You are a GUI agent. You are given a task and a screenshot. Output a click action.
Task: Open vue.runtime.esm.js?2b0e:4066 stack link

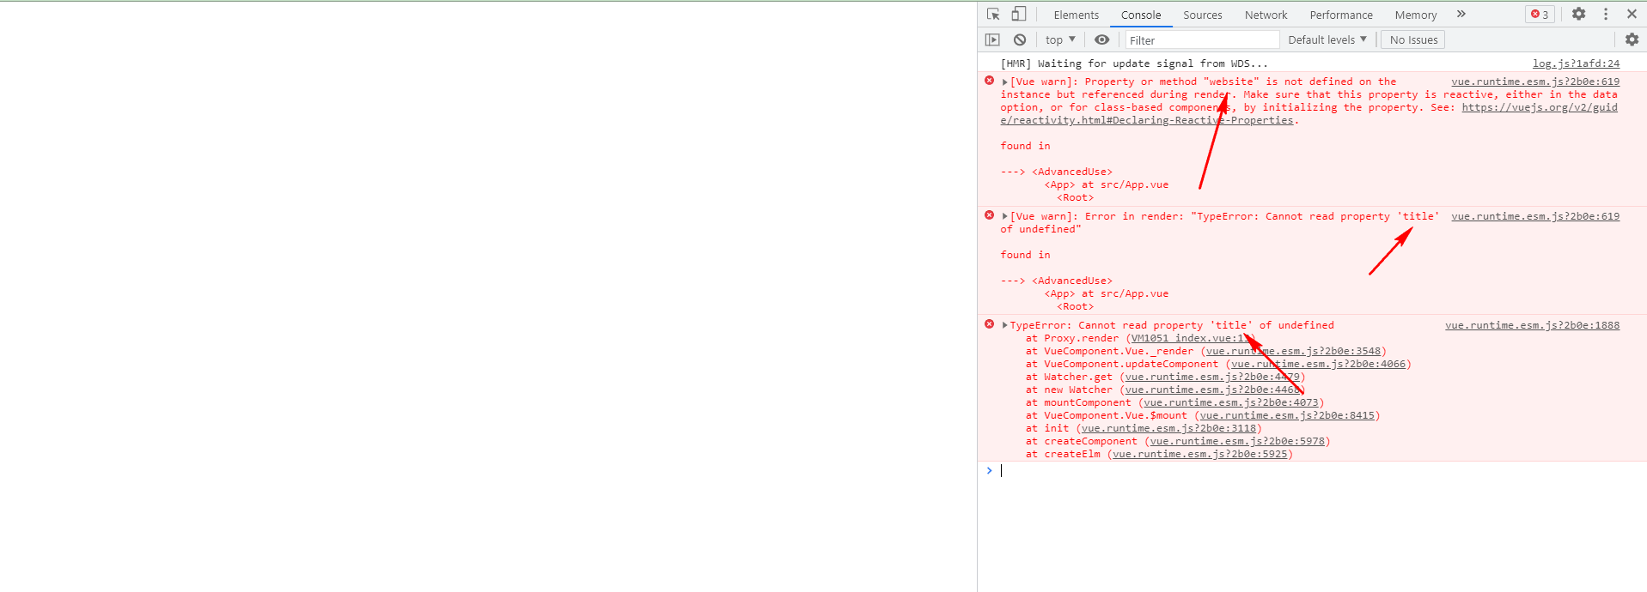pyautogui.click(x=1318, y=364)
